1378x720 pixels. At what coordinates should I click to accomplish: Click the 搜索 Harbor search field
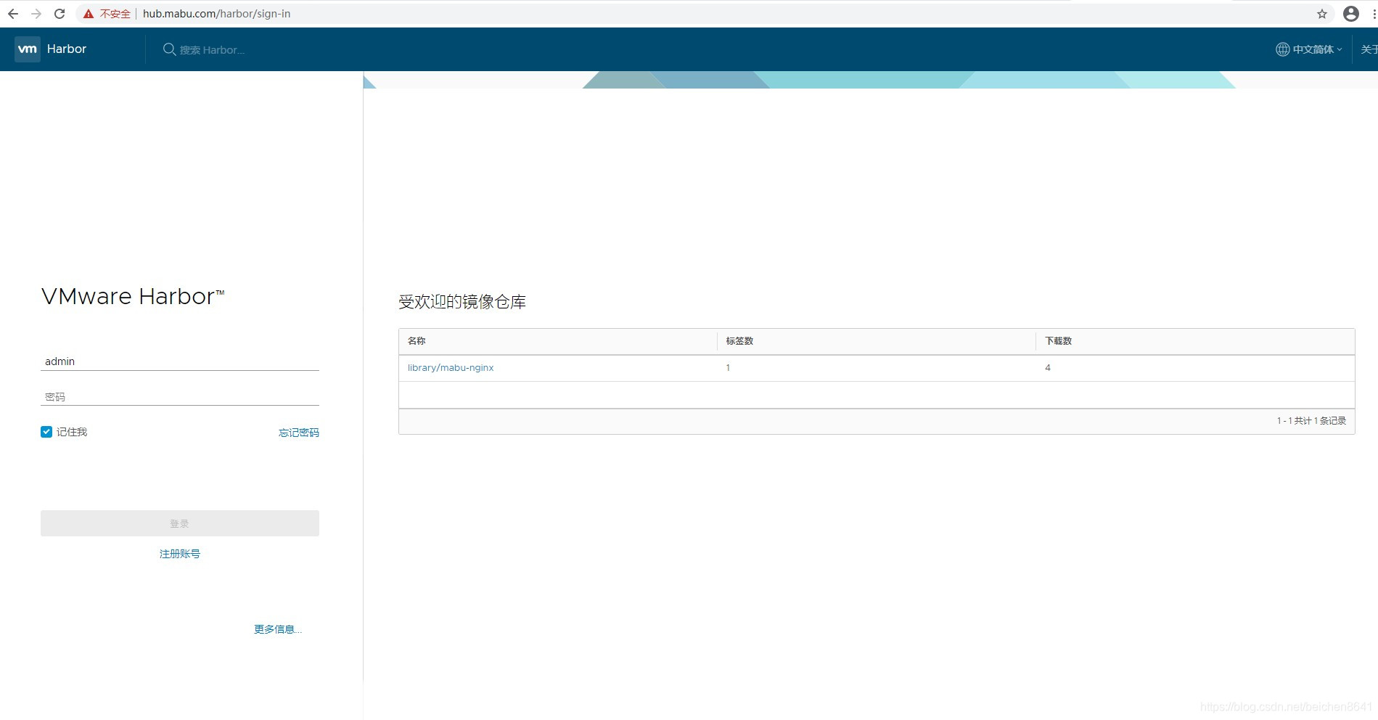pyautogui.click(x=212, y=50)
